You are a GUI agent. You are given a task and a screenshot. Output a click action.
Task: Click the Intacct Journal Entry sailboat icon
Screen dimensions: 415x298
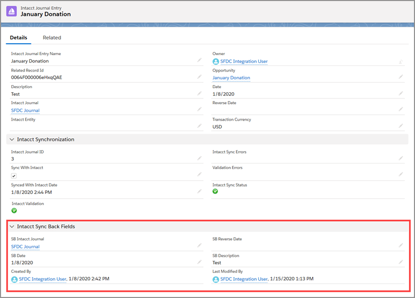point(11,11)
